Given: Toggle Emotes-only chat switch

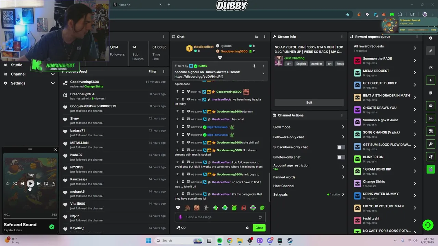Looking at the screenshot, I should 340,157.
